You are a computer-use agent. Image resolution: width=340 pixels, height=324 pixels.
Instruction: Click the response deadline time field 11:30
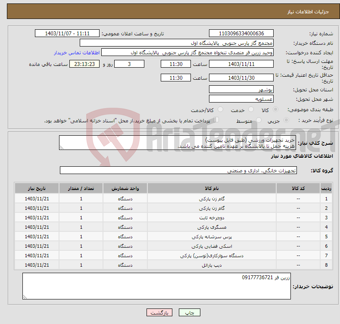pyautogui.click(x=176, y=64)
